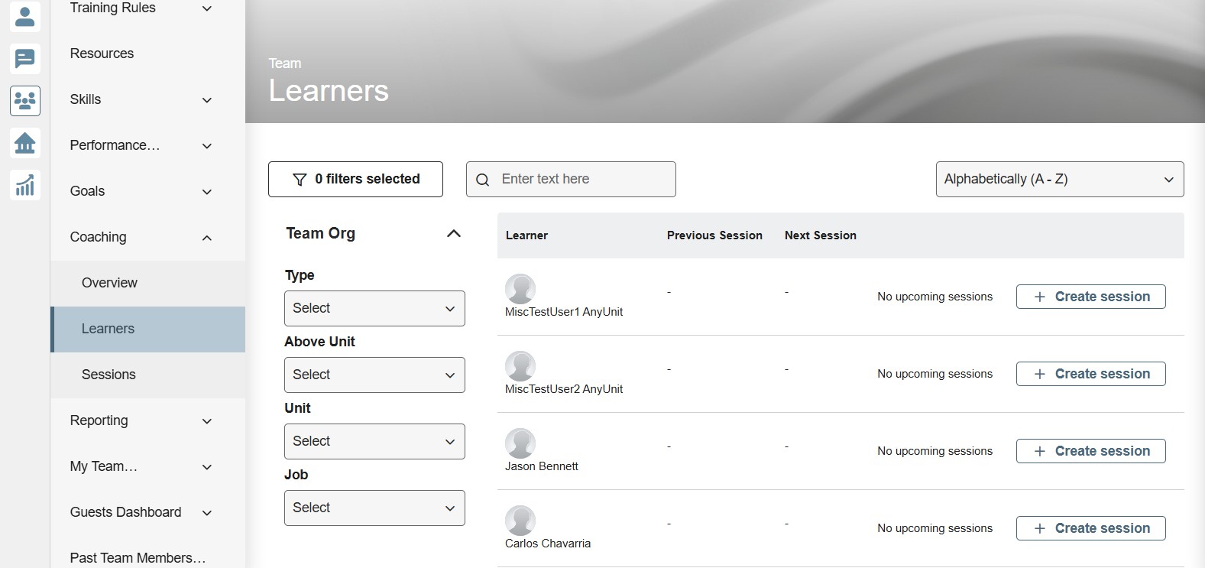This screenshot has height=568, width=1205.
Task: Create session for MiscTestUser2 AnyUnit
Action: (x=1090, y=374)
